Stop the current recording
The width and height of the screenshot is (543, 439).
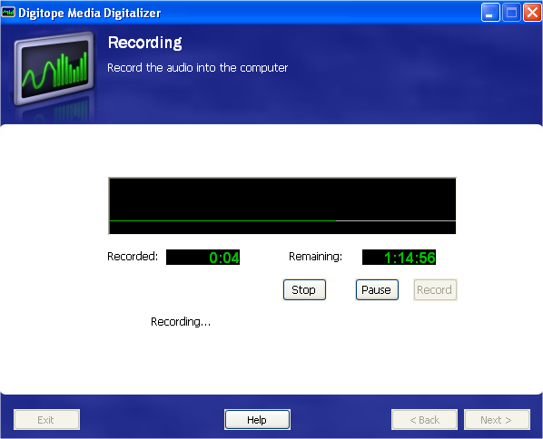click(x=304, y=289)
